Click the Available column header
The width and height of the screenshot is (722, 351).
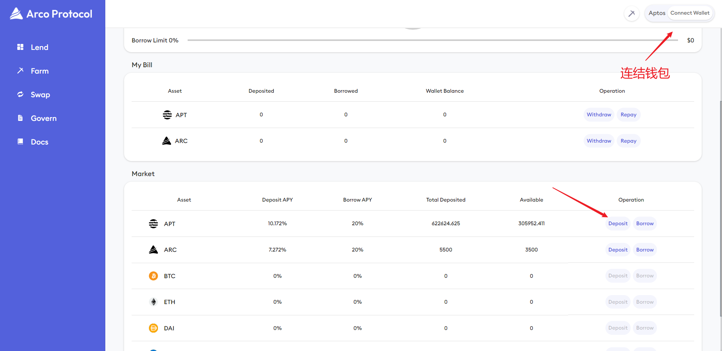(x=531, y=200)
